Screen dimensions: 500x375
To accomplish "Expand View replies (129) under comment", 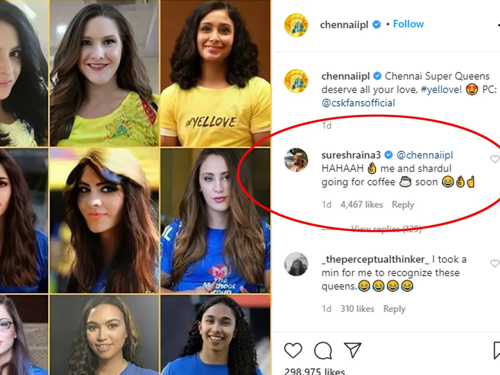I will [386, 229].
